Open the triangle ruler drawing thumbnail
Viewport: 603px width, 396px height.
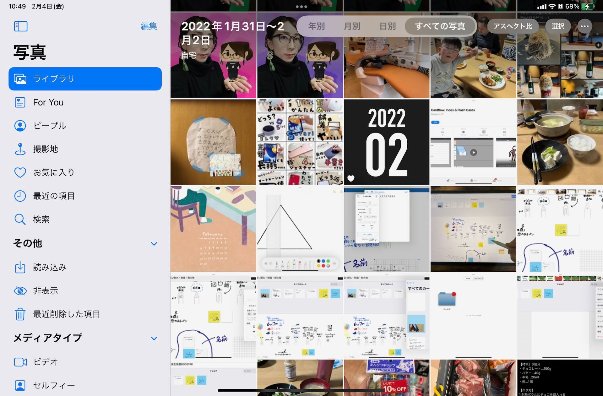pyautogui.click(x=300, y=229)
